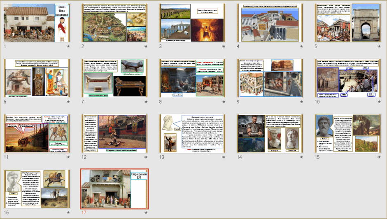Click animation star icon under slide 17
Screen dimensions: 387x219
tap(146, 212)
